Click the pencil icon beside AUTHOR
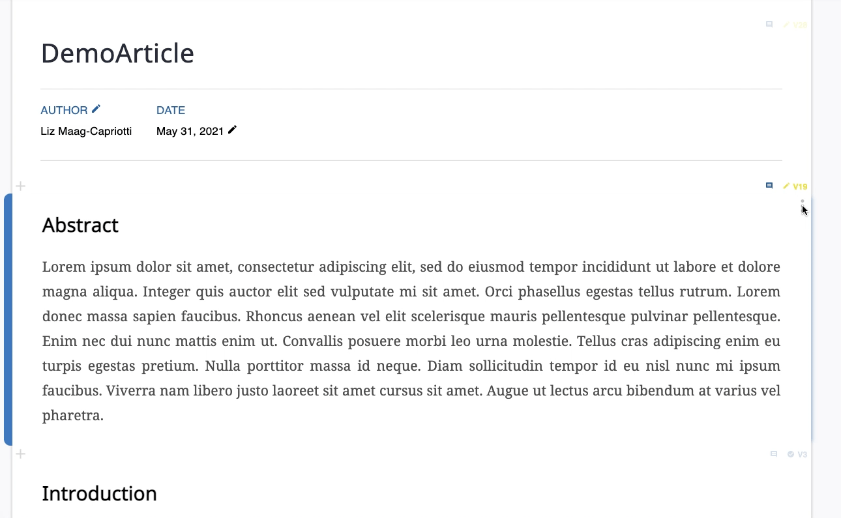This screenshot has height=518, width=841. point(96,109)
